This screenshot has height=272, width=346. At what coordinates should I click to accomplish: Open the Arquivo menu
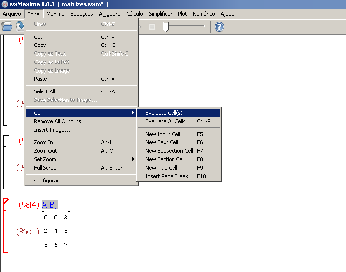12,14
